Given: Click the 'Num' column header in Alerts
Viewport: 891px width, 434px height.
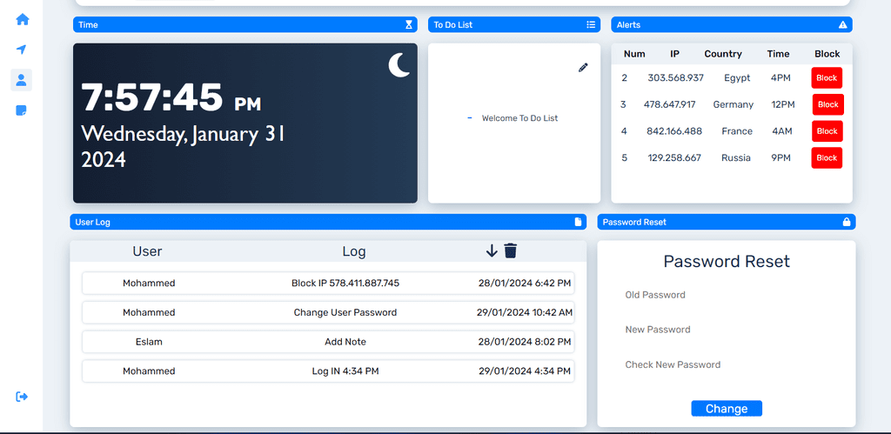Looking at the screenshot, I should (x=634, y=54).
